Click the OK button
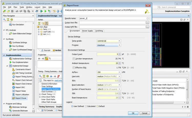192x118 pixels. click(133, 113)
